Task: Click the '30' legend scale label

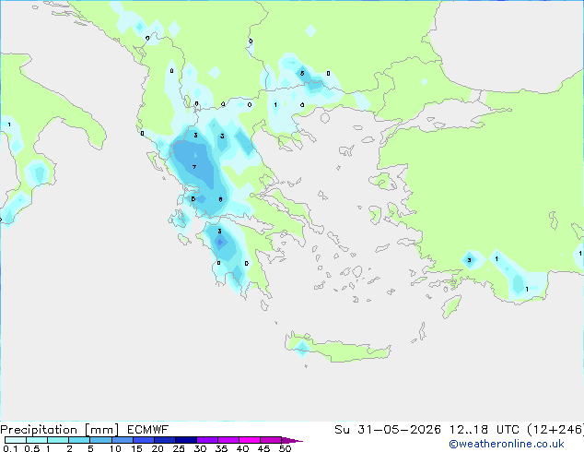Action: tap(200, 448)
